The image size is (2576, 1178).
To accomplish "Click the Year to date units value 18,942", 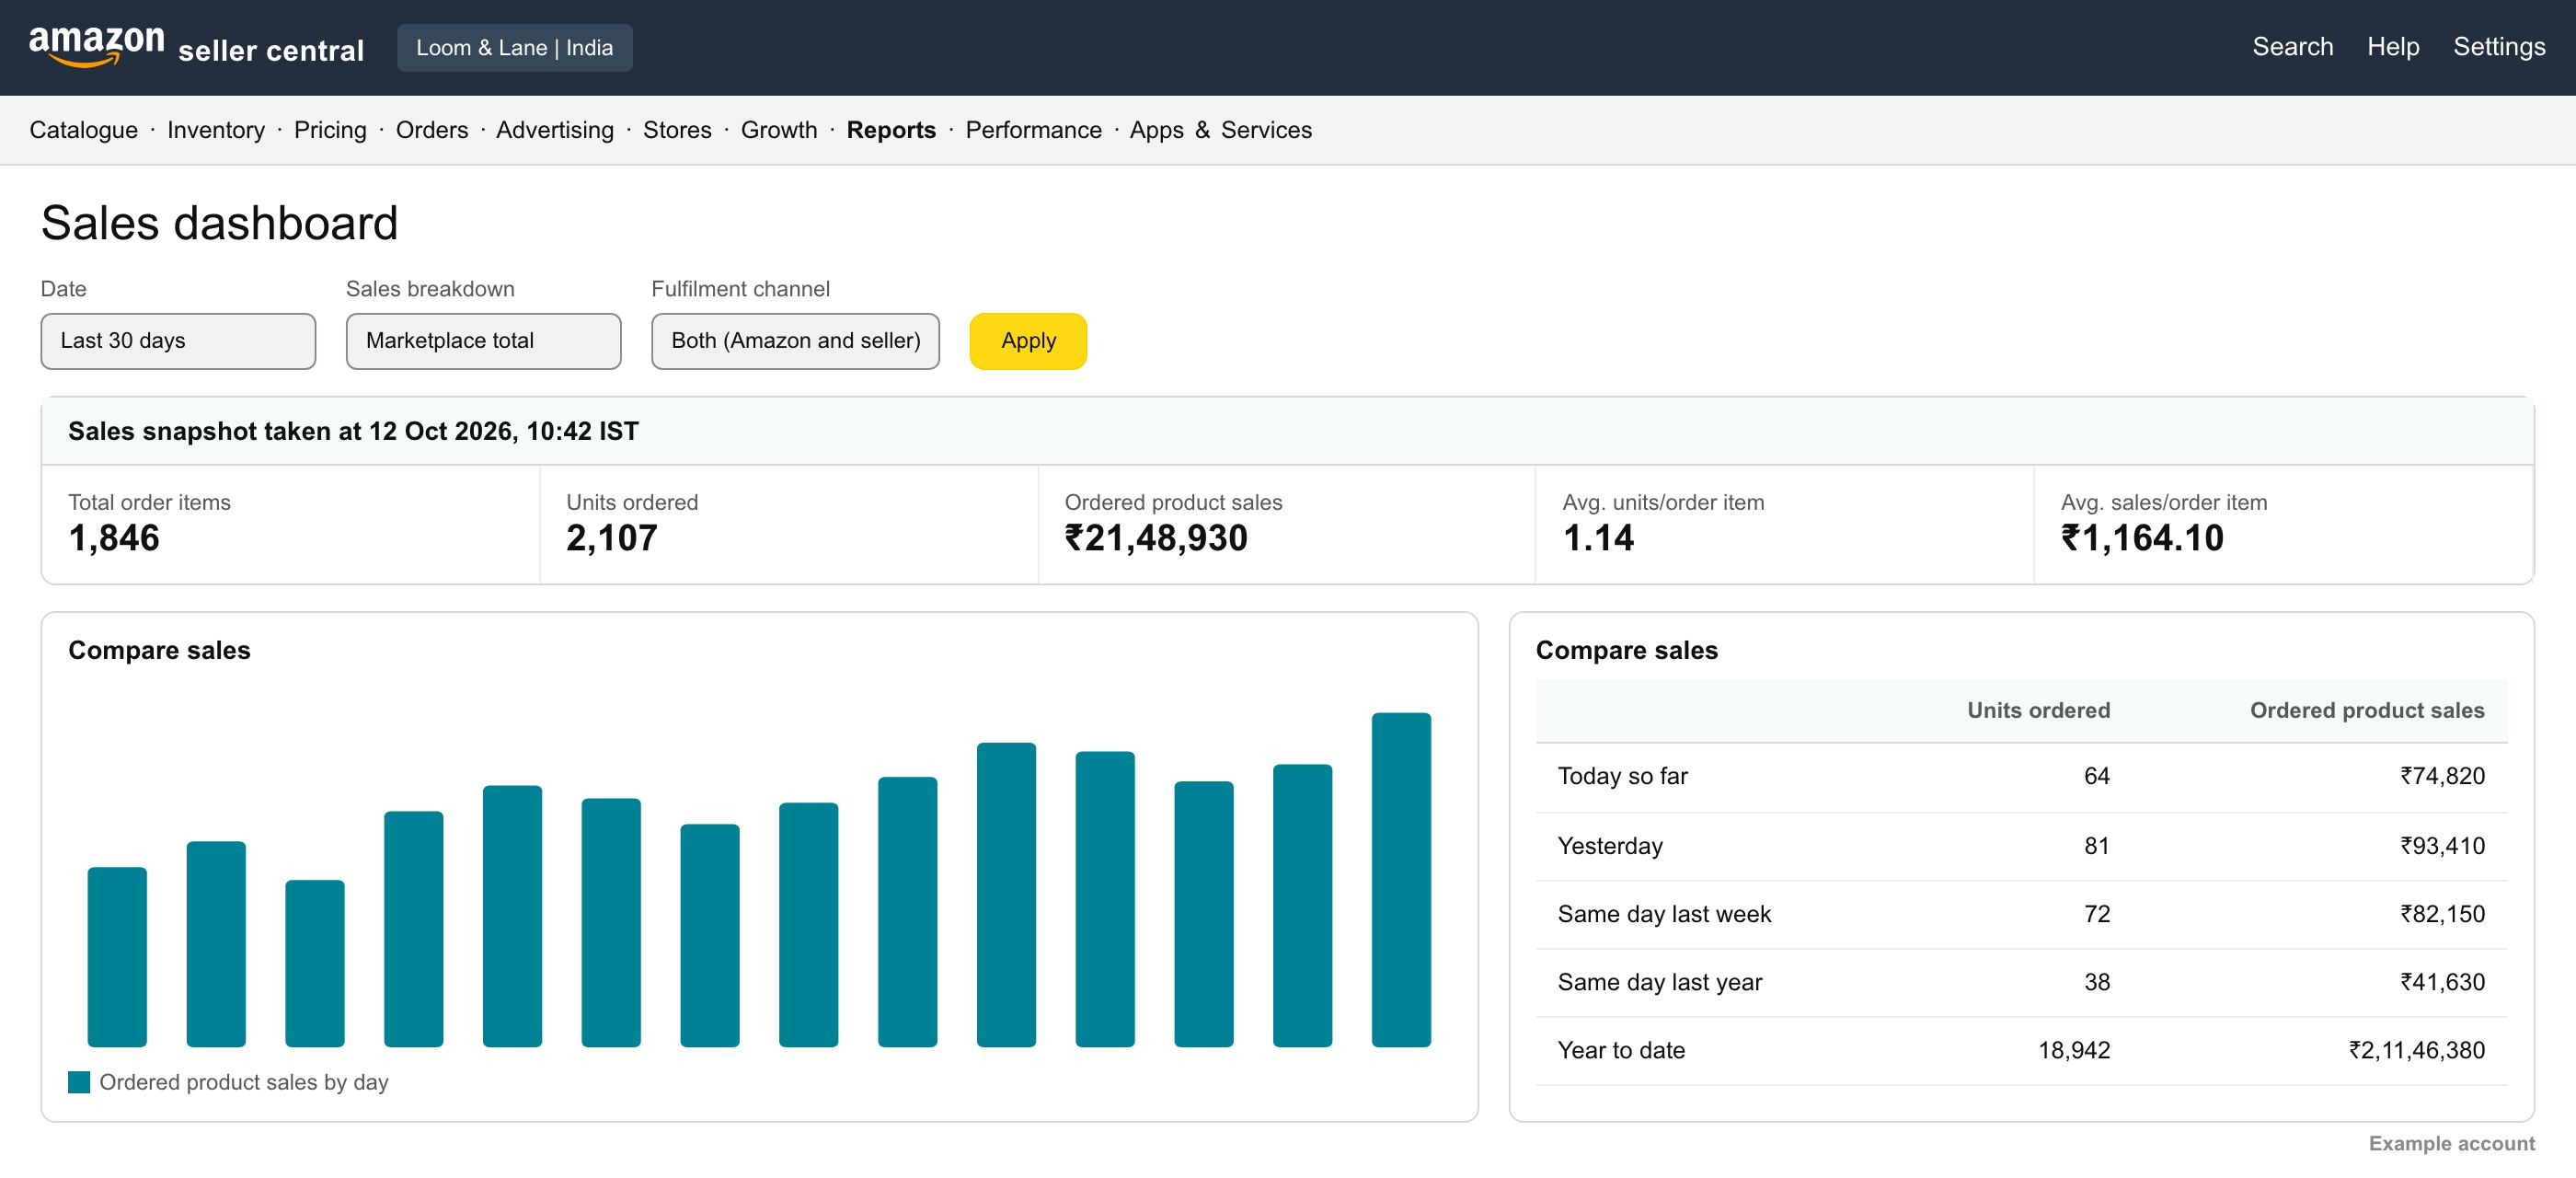I will click(x=2074, y=1050).
